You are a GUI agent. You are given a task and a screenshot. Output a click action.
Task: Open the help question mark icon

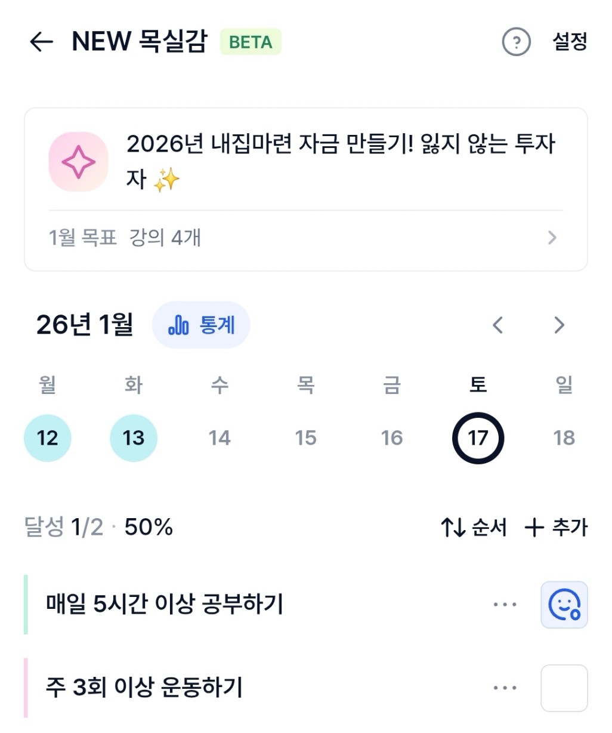click(x=516, y=42)
